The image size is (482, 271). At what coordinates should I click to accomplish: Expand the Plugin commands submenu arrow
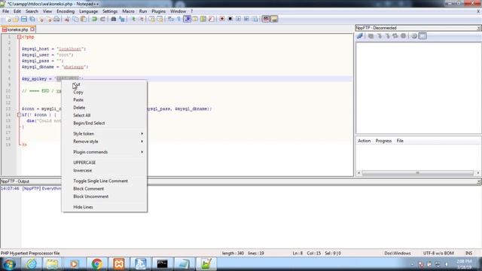click(x=142, y=152)
